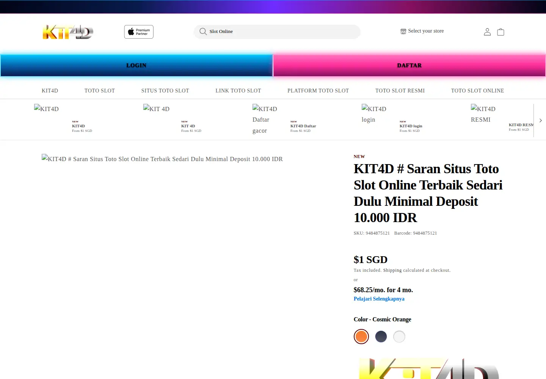Click Pelajari Selengkapnya link

pyautogui.click(x=379, y=299)
